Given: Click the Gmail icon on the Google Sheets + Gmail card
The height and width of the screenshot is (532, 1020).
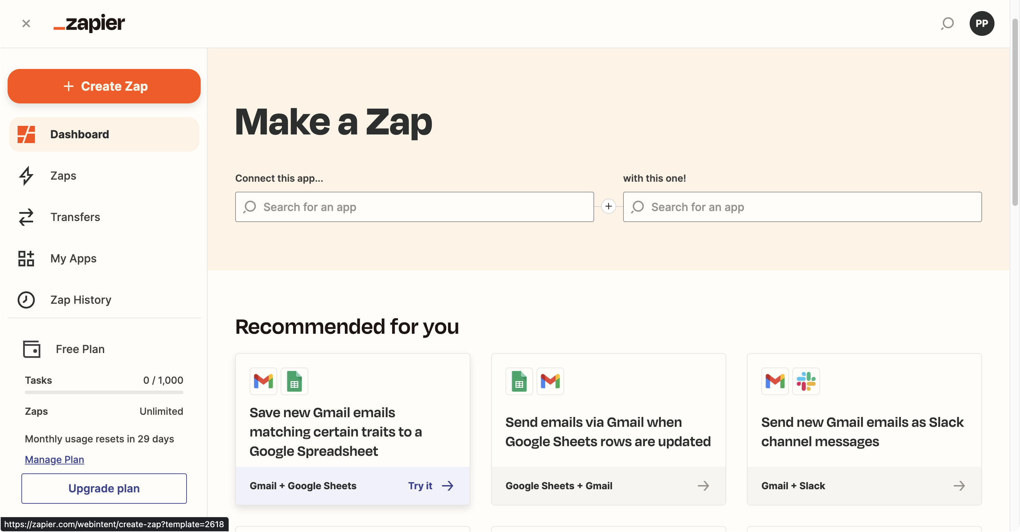Looking at the screenshot, I should (x=550, y=382).
